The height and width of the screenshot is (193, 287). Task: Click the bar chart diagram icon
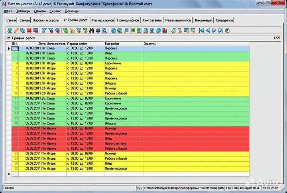point(165,30)
